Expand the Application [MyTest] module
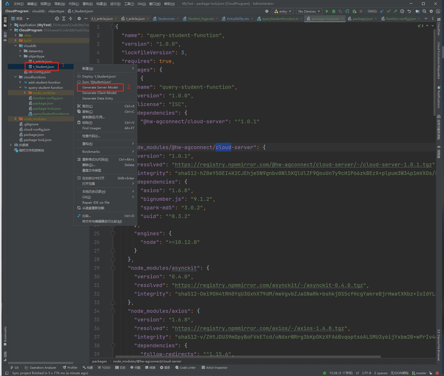 pos(11,25)
